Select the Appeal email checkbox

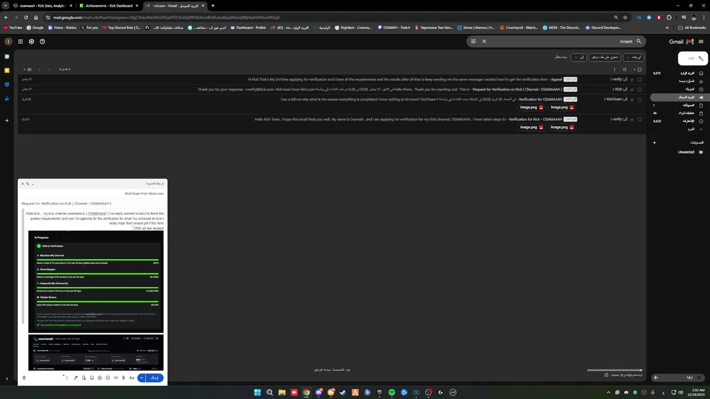640,80
